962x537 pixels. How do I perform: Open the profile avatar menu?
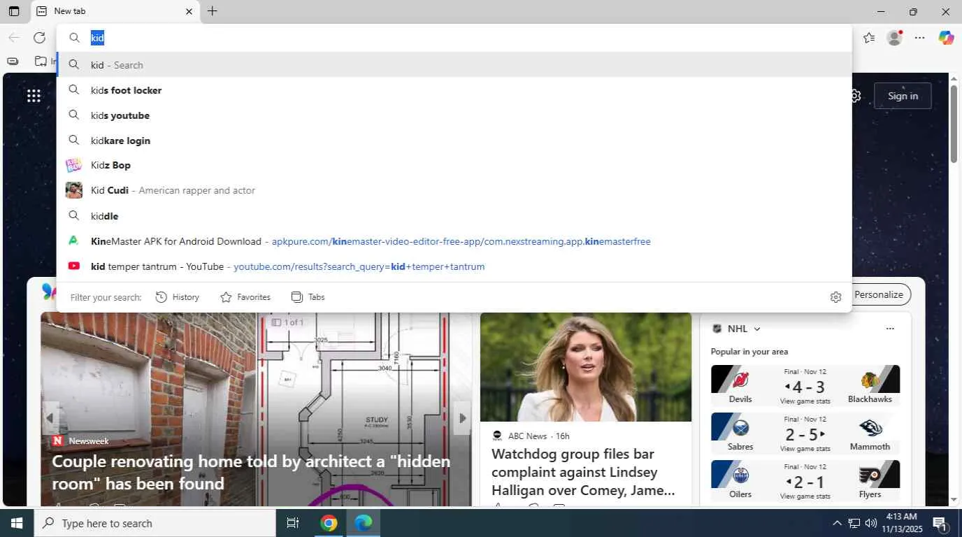pyautogui.click(x=894, y=38)
